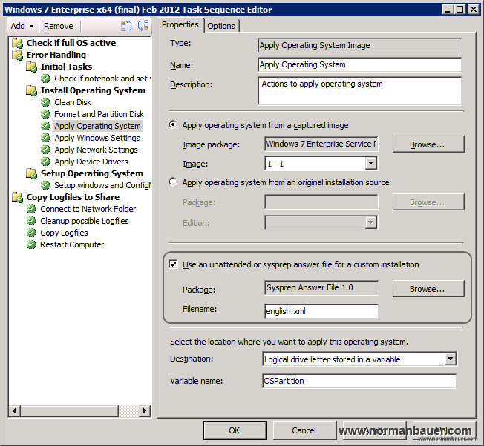The height and width of the screenshot is (446, 484).
Task: Browse for the Sysprep answer file package
Action: (428, 289)
